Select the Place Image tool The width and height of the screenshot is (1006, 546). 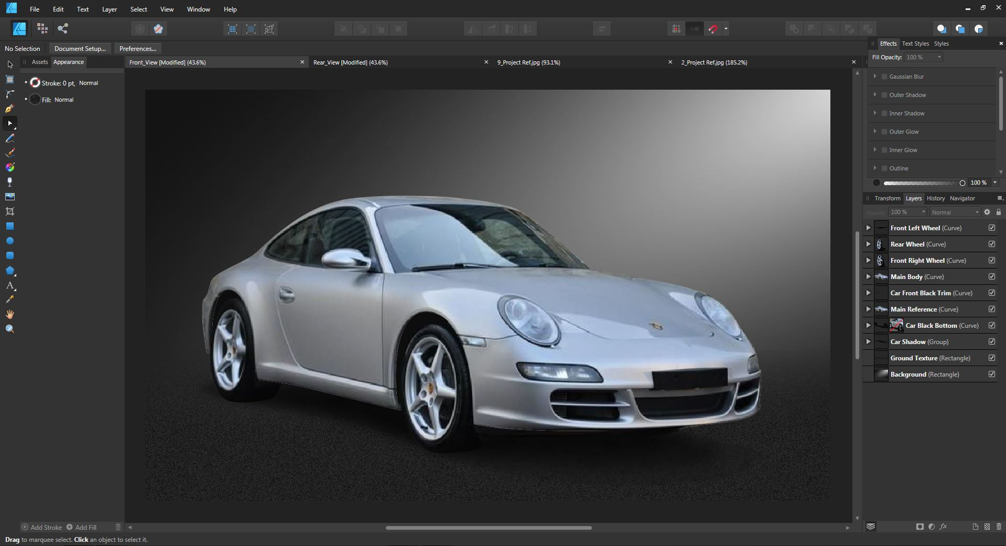[10, 197]
